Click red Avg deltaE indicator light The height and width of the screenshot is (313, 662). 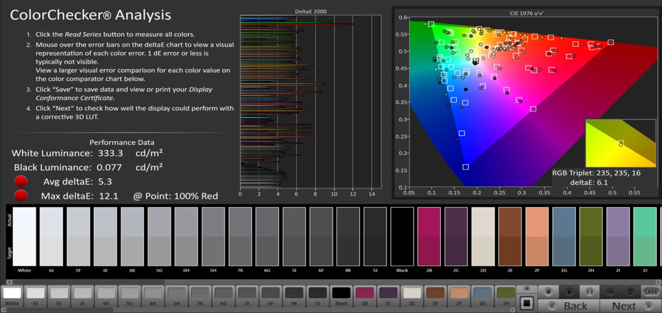pos(21,181)
